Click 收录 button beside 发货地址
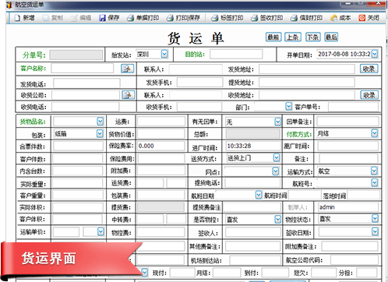388x282 pixels. tap(369, 69)
